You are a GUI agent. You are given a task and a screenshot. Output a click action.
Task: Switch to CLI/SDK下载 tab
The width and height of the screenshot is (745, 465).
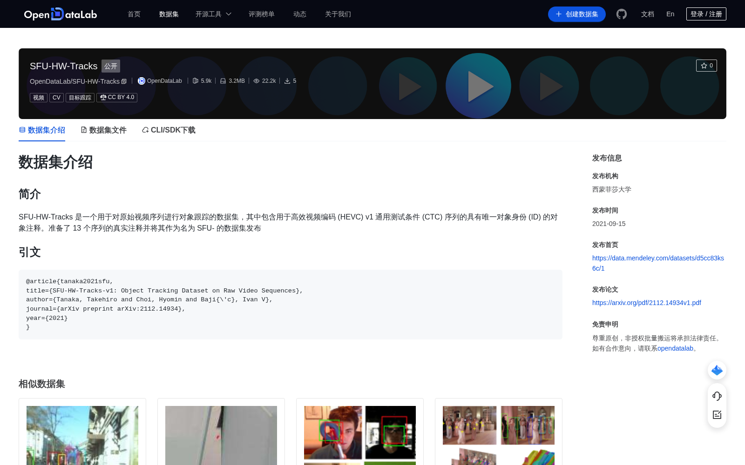point(169,130)
